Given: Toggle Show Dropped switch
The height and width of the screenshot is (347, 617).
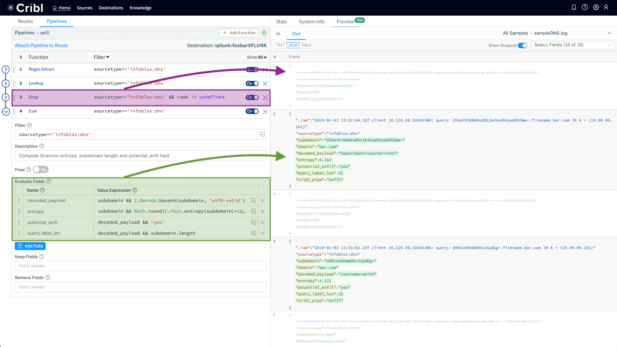Looking at the screenshot, I should [x=522, y=45].
